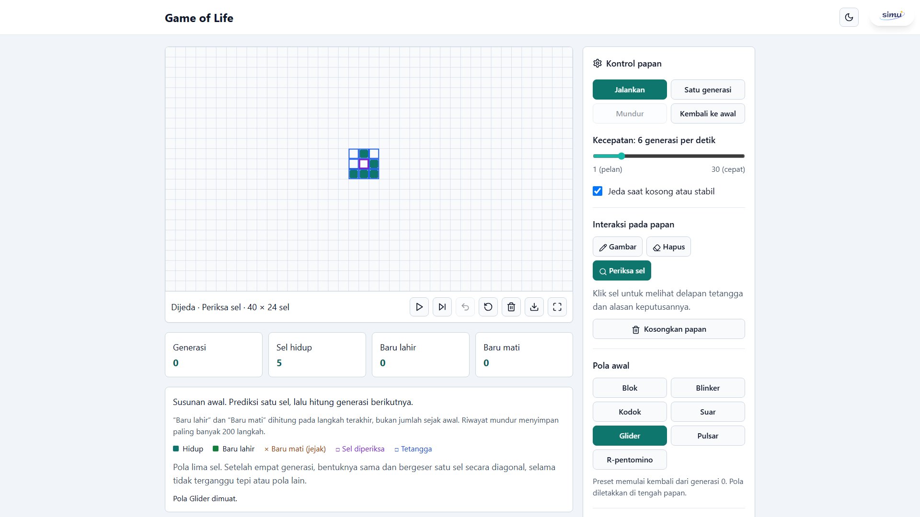Click the fullscreen icon under the board
Image resolution: width=920 pixels, height=517 pixels.
(557, 307)
